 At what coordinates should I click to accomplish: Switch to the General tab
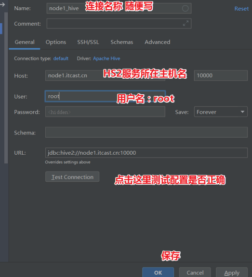[x=25, y=42]
